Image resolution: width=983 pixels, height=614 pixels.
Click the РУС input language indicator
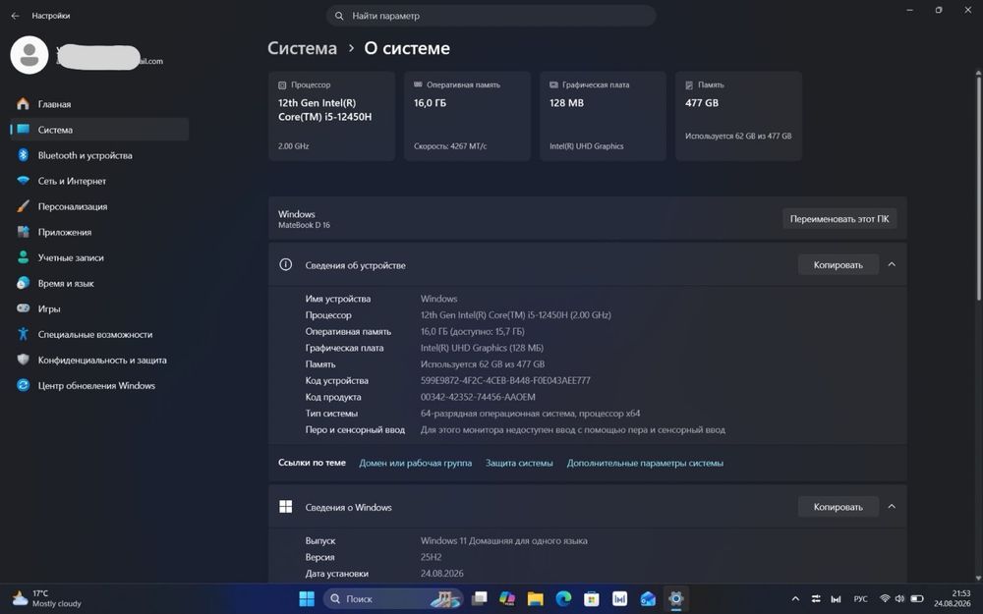(x=861, y=599)
